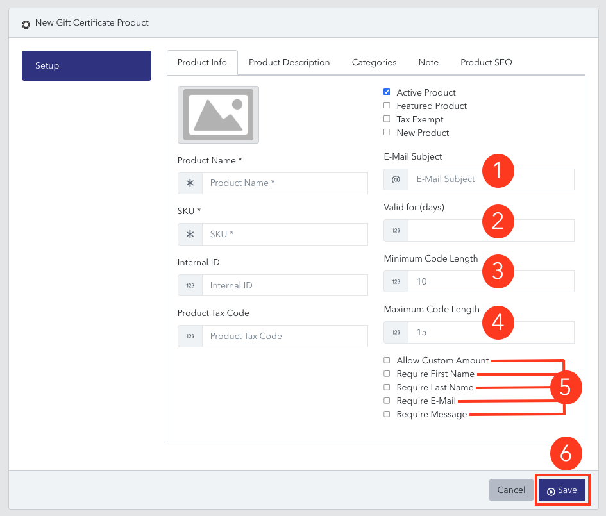Check the Require Last Name option
This screenshot has width=606, height=516.
387,387
